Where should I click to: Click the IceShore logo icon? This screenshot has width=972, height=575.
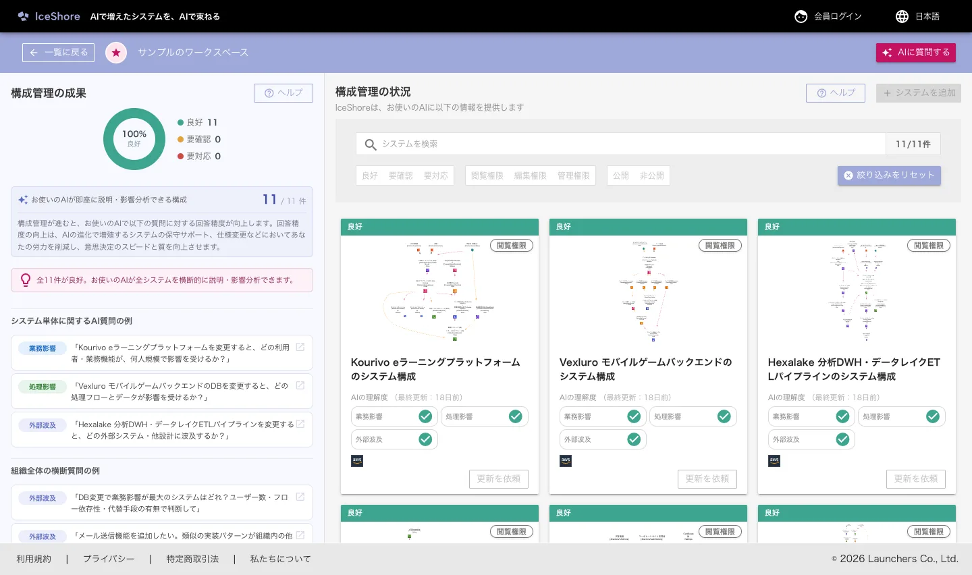pos(23,16)
